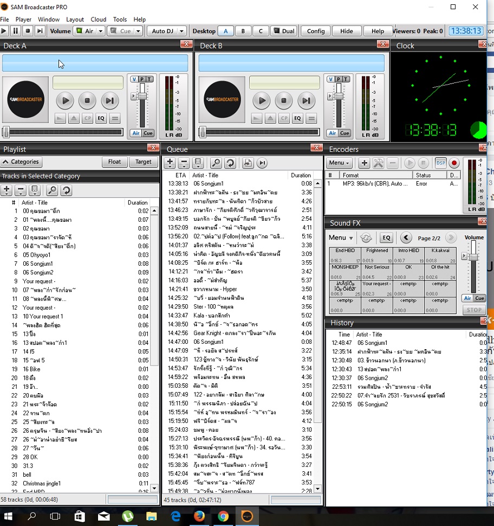Screen dimensions: 494x526
Task: Open the EQ in the Sound FX panel
Action: 386,238
